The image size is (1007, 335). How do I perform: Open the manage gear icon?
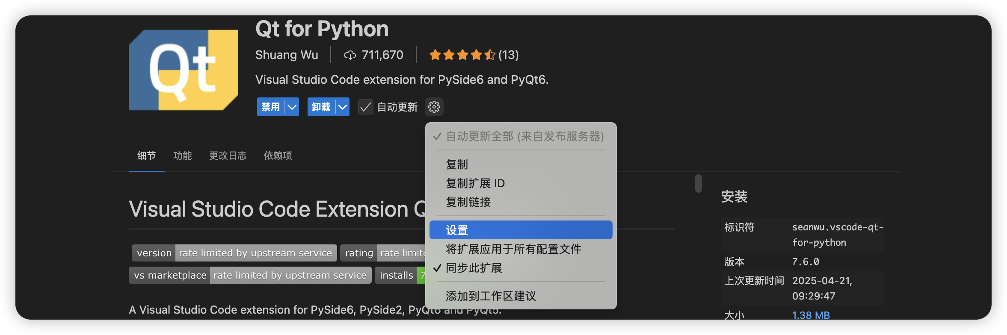[434, 107]
